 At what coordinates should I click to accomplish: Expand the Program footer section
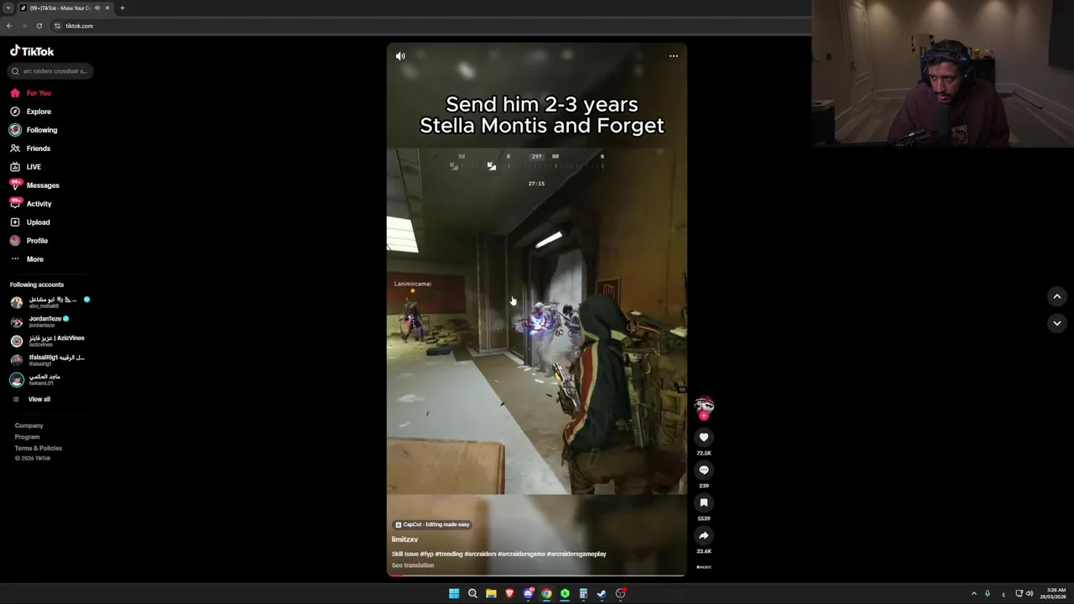pos(27,437)
